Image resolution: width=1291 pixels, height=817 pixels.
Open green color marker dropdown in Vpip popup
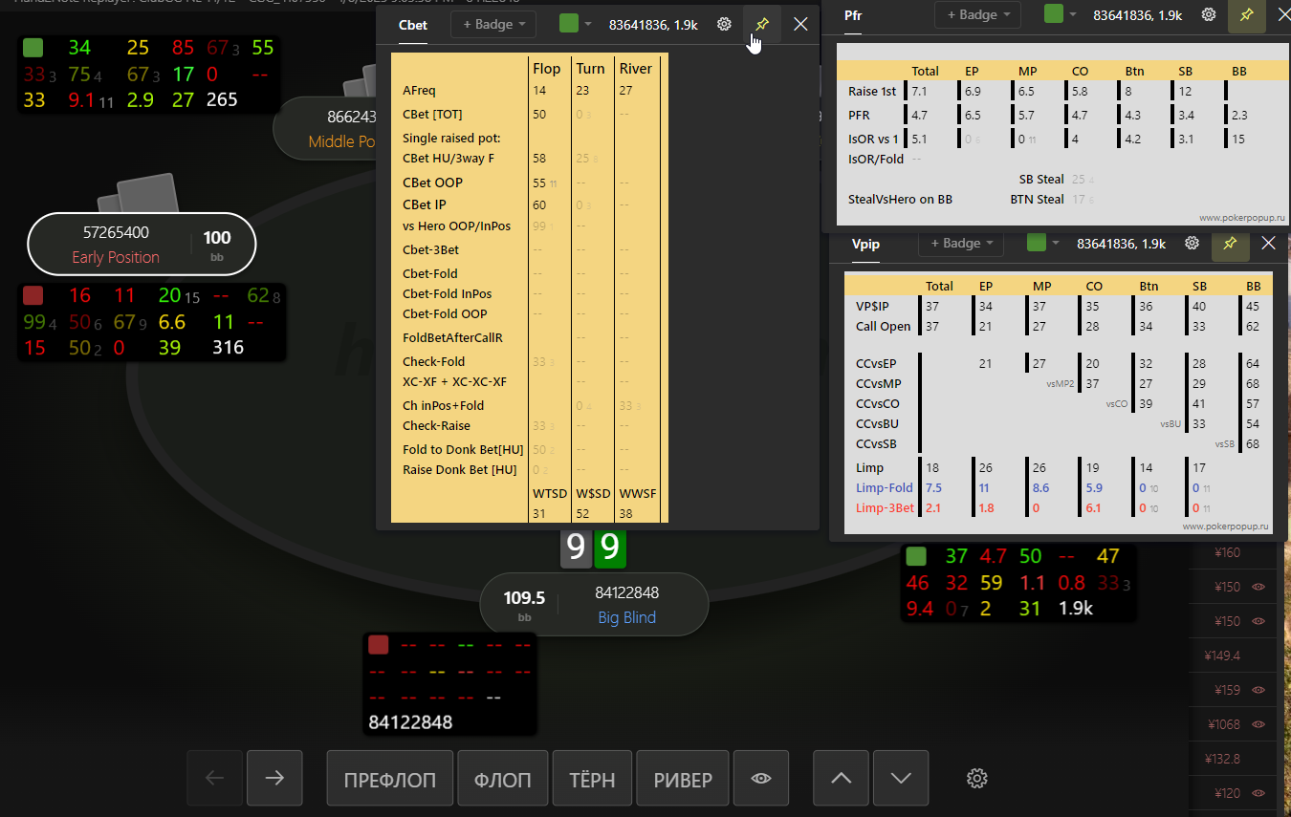pos(1044,243)
